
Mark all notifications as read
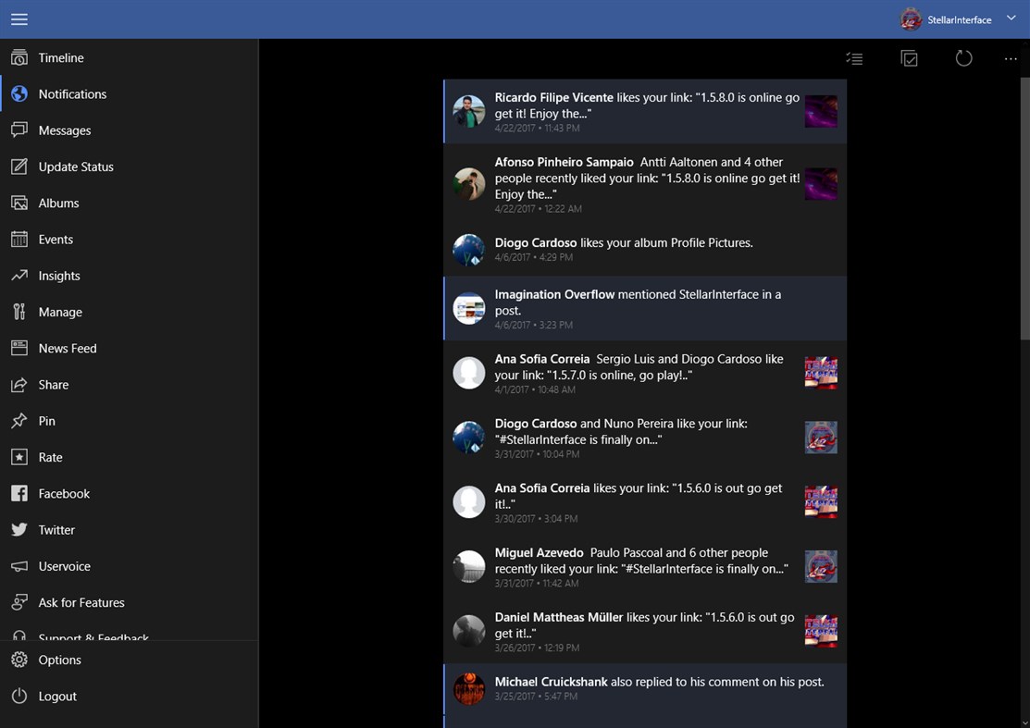[x=909, y=57]
